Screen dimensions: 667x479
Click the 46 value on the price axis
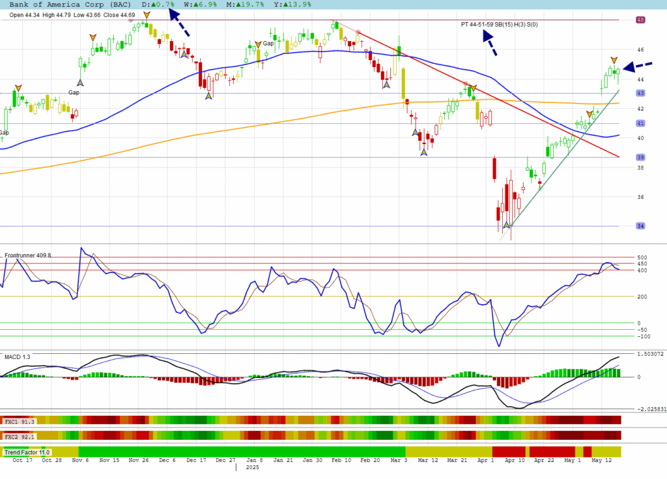[641, 50]
